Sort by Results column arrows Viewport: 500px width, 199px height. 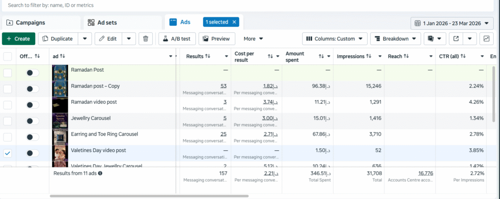(208, 57)
